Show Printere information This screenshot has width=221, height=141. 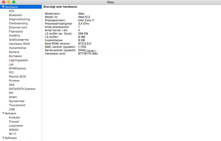[x=14, y=81]
